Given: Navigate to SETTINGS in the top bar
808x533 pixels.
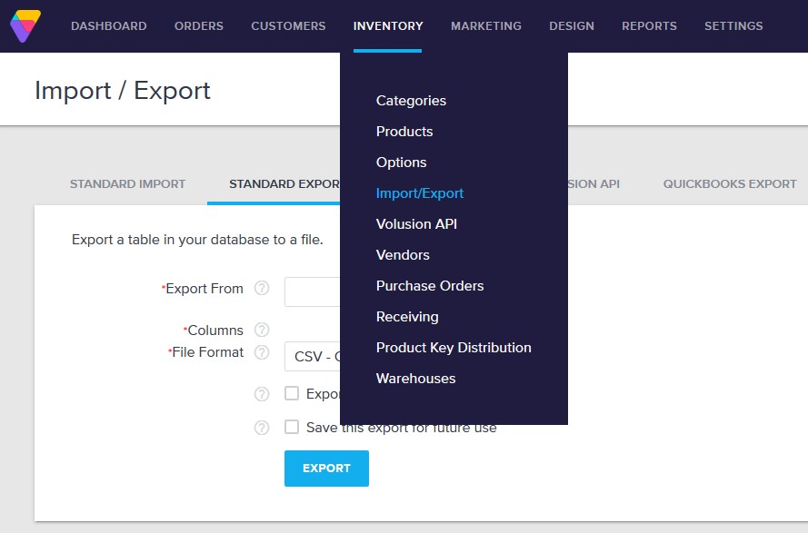Looking at the screenshot, I should (x=733, y=26).
